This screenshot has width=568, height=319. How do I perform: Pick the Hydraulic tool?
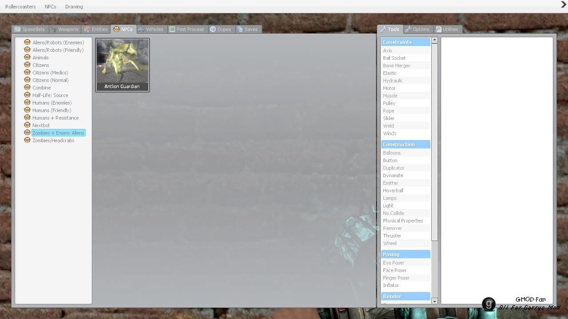pyautogui.click(x=406, y=81)
